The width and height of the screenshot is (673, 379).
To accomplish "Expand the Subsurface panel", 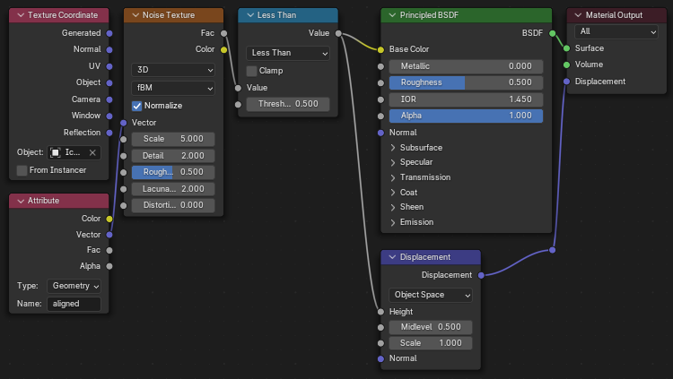I will point(393,148).
